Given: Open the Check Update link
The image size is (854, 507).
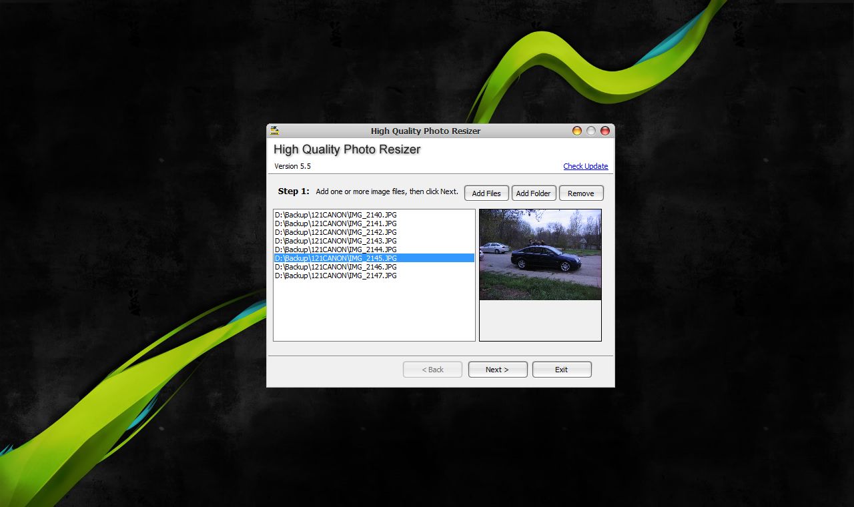Looking at the screenshot, I should pyautogui.click(x=586, y=166).
